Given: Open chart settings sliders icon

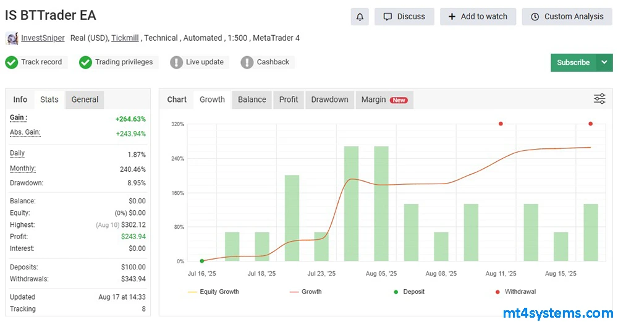Looking at the screenshot, I should 599,99.
